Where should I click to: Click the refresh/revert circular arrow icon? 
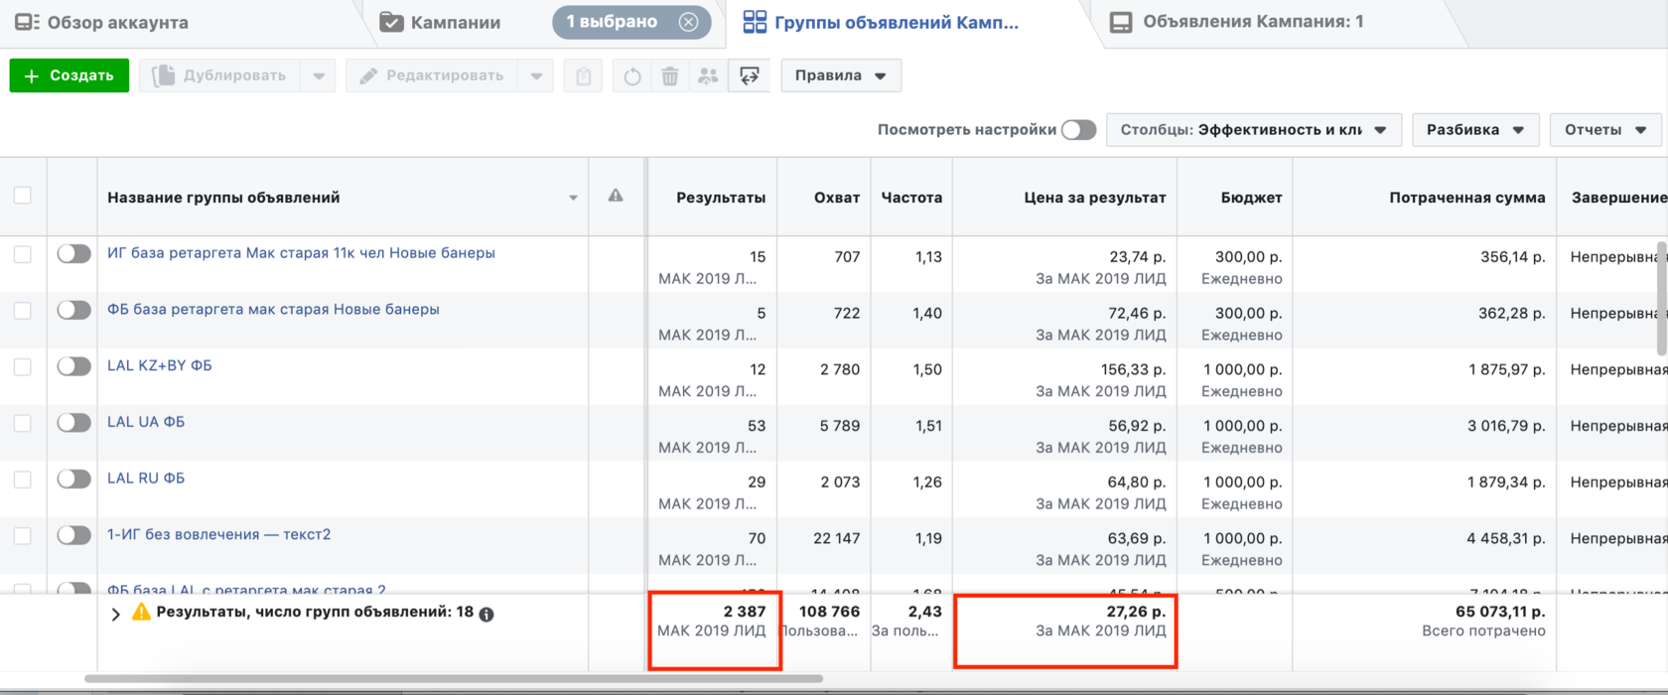point(632,75)
